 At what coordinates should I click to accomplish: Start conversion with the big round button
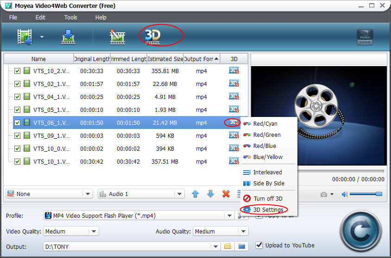click(360, 231)
